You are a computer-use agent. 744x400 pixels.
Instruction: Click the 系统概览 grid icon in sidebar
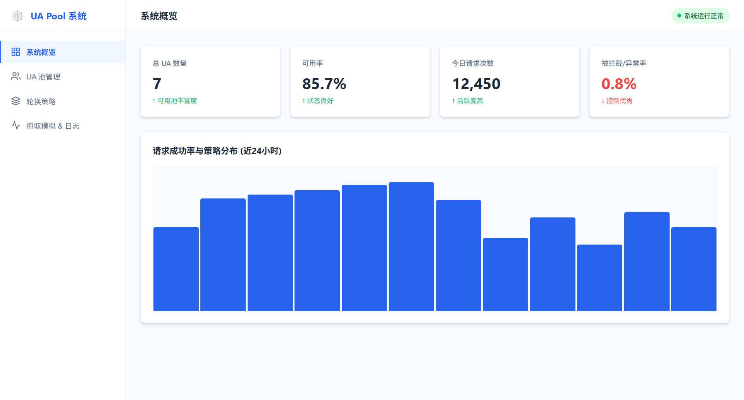[x=15, y=52]
